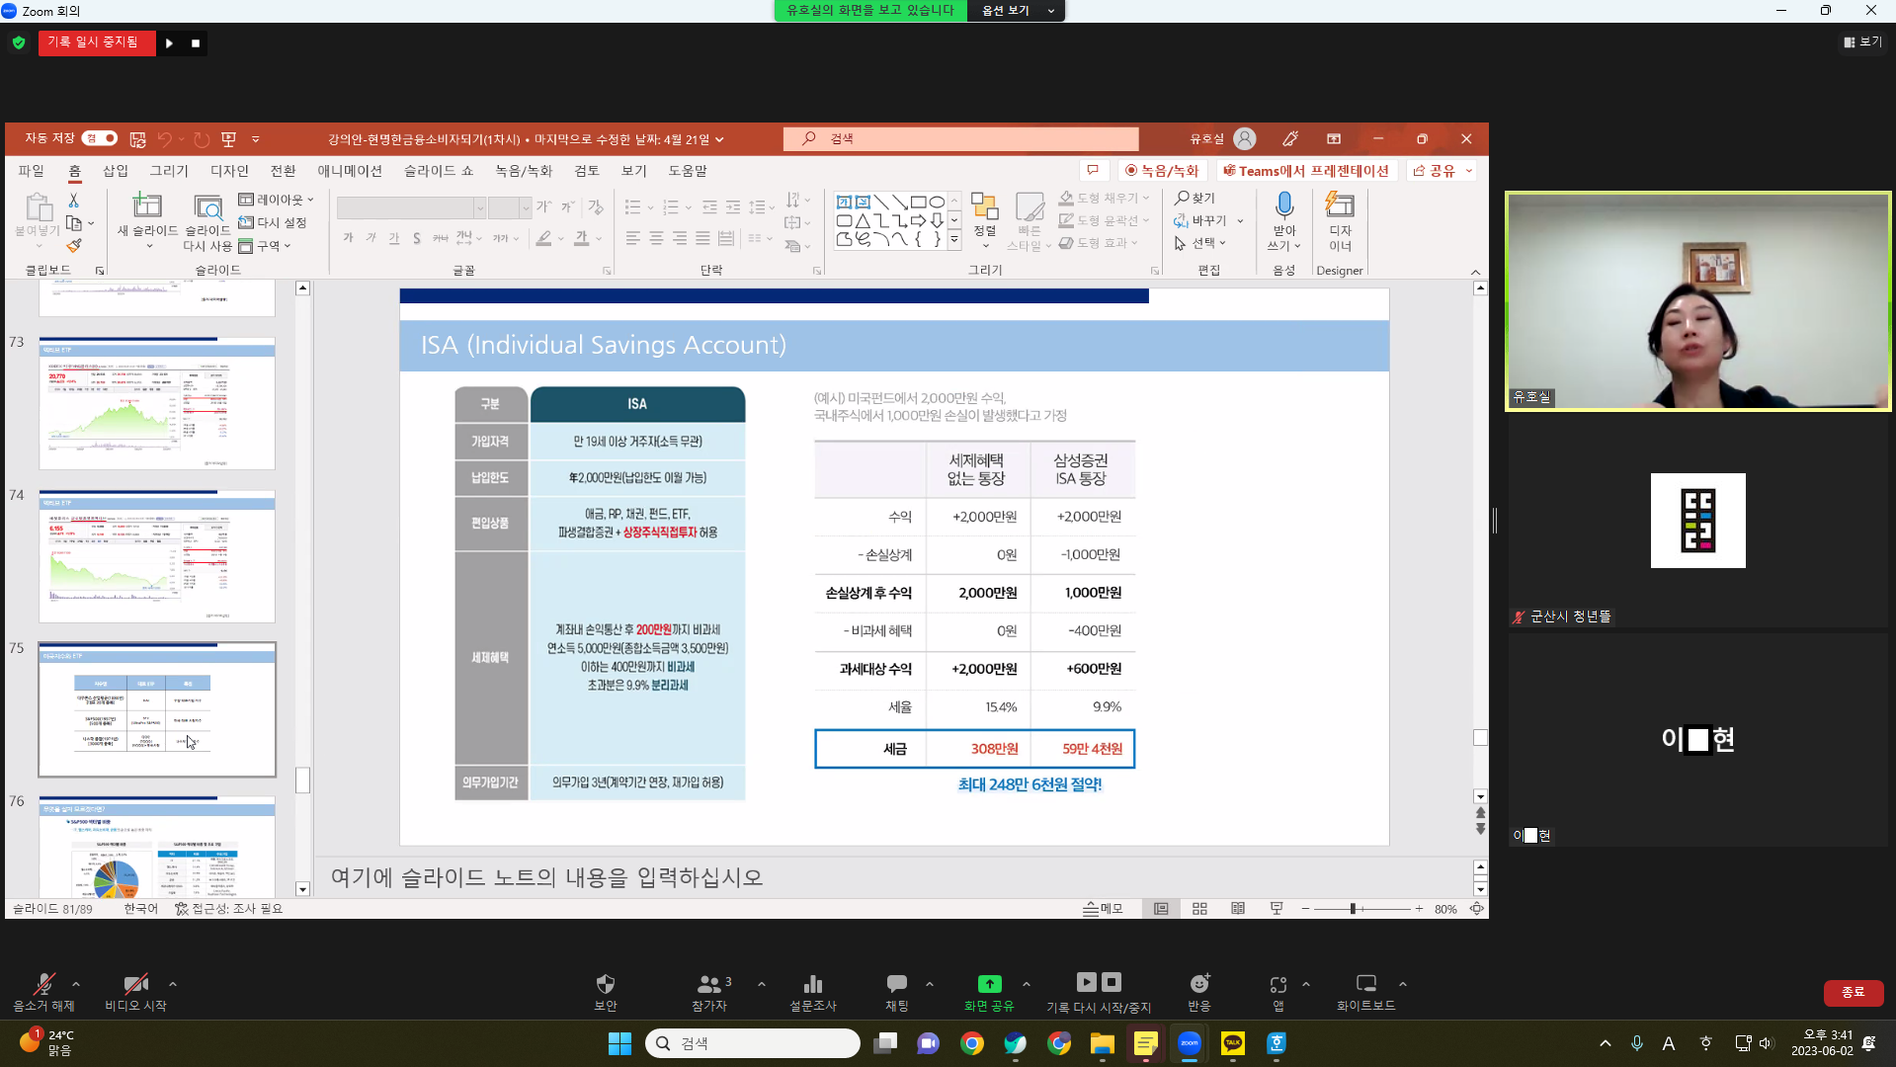The height and width of the screenshot is (1067, 1896).
Task: Open the Zoom reactions menu
Action: (1198, 984)
